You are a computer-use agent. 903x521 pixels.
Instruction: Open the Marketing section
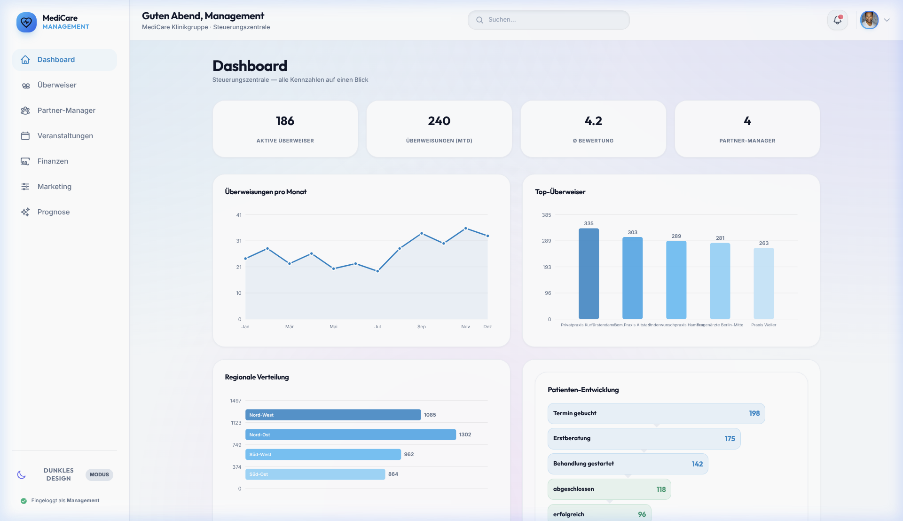click(x=64, y=187)
